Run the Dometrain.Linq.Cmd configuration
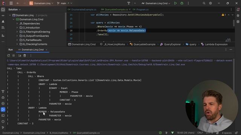241x135 pixels. pyautogui.click(x=175, y=3)
